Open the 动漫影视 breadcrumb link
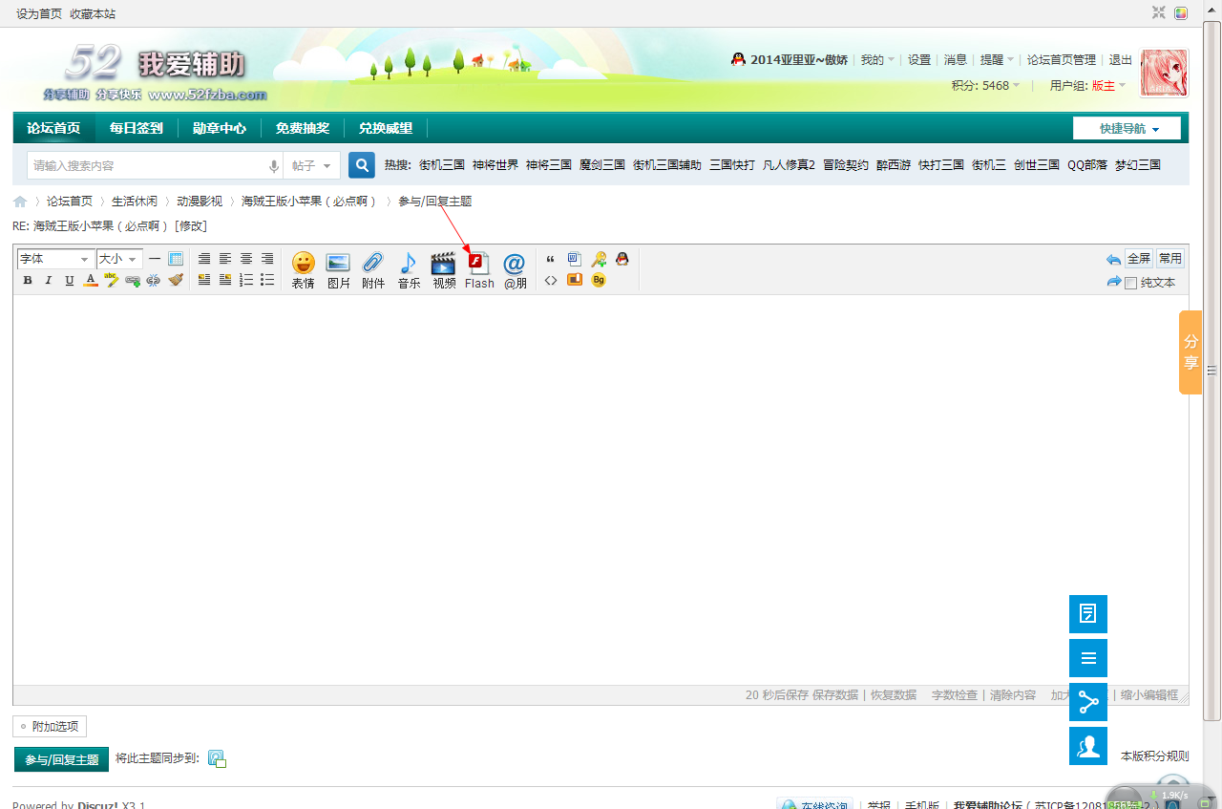Screen dimensions: 1222x809 coord(200,202)
